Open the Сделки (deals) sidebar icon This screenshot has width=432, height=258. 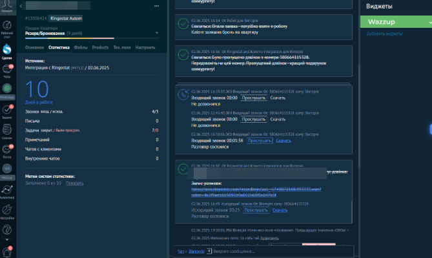pos(7,52)
